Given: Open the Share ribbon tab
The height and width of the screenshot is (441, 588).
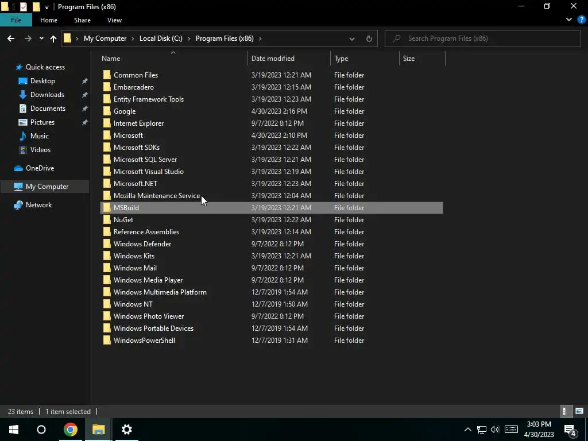Looking at the screenshot, I should 82,20.
